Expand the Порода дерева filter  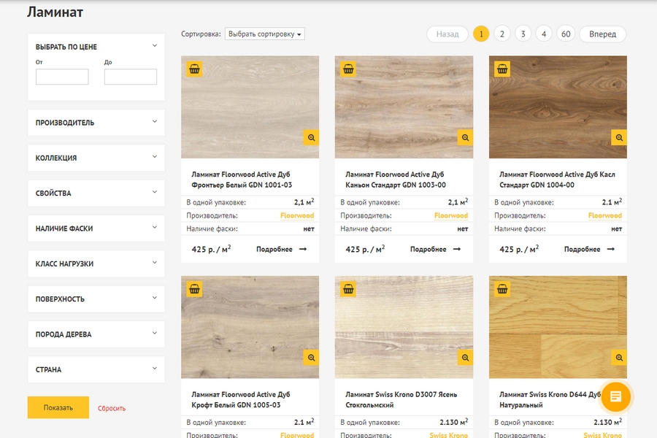point(96,334)
